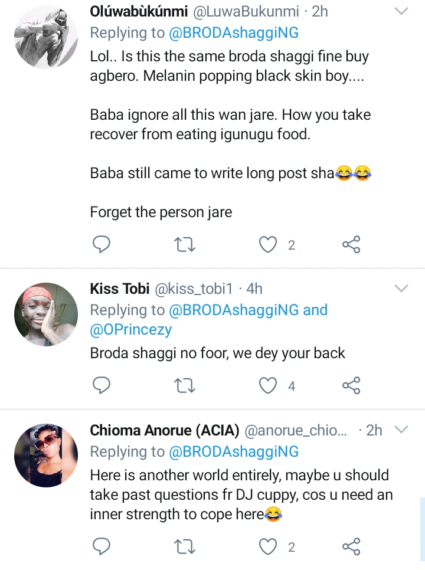Open @BRODAshaggiNG mention in Olúwabùkúnmi's reply
The width and height of the screenshot is (425, 570).
pyautogui.click(x=234, y=32)
